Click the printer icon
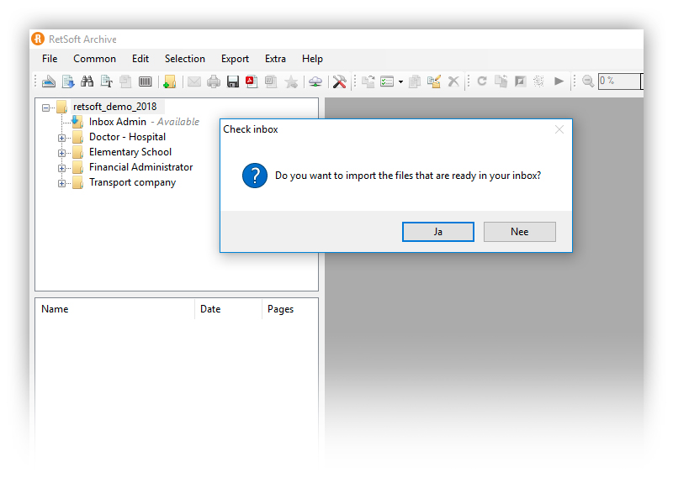This screenshot has height=483, width=673. click(x=214, y=81)
